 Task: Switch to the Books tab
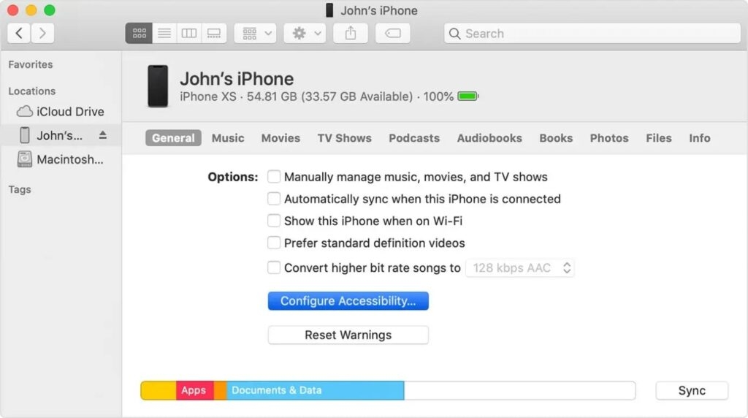pyautogui.click(x=556, y=138)
